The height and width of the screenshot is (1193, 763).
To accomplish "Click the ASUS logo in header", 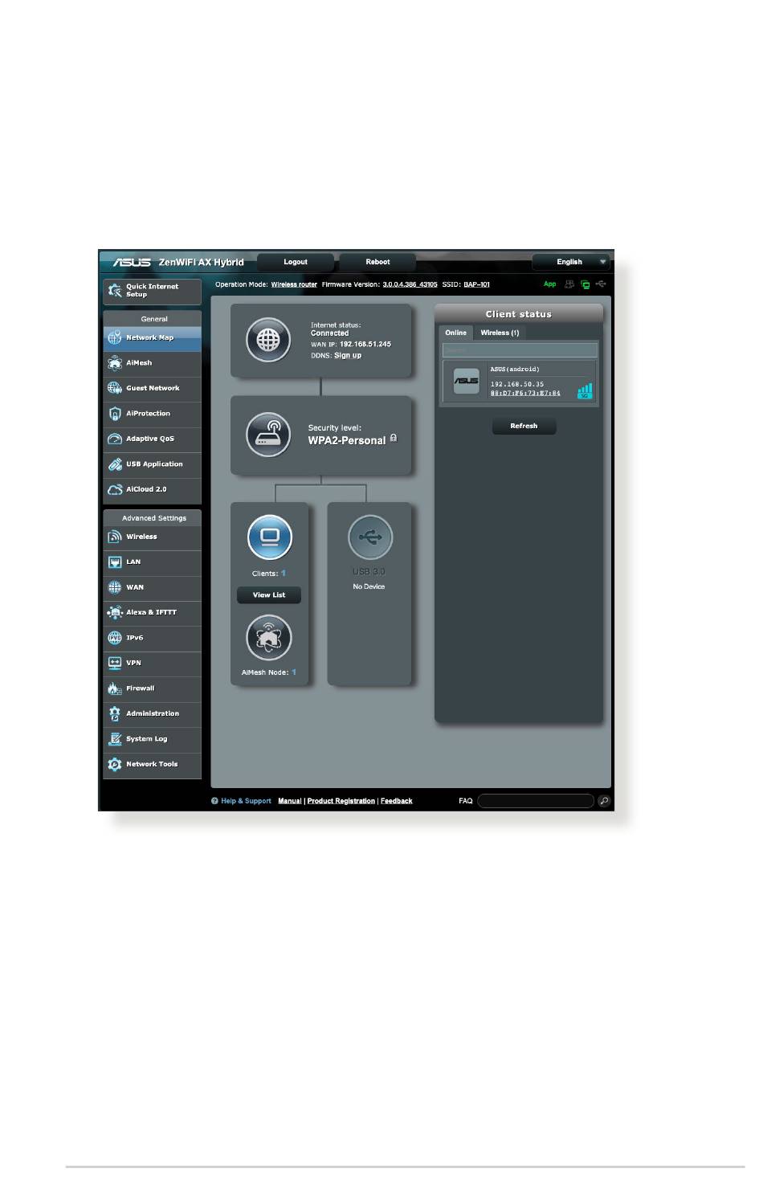I will (x=132, y=263).
